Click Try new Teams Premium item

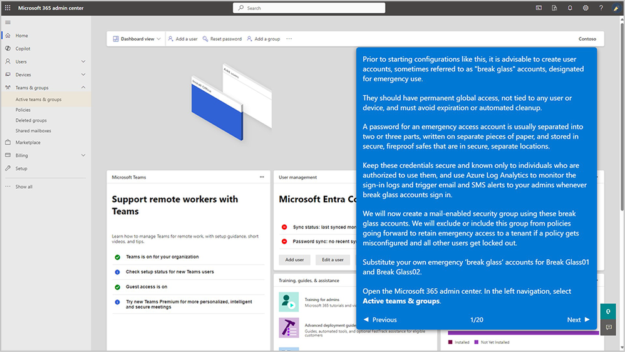click(189, 304)
